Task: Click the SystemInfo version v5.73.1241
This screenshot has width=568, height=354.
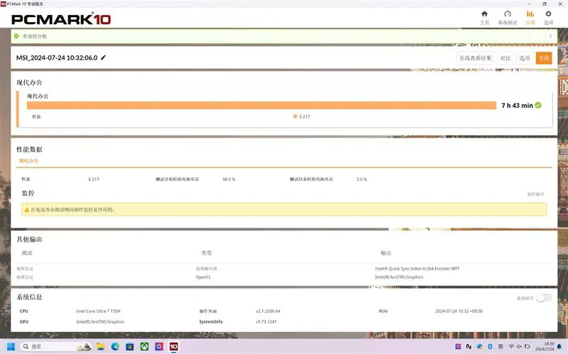Action: (x=266, y=321)
